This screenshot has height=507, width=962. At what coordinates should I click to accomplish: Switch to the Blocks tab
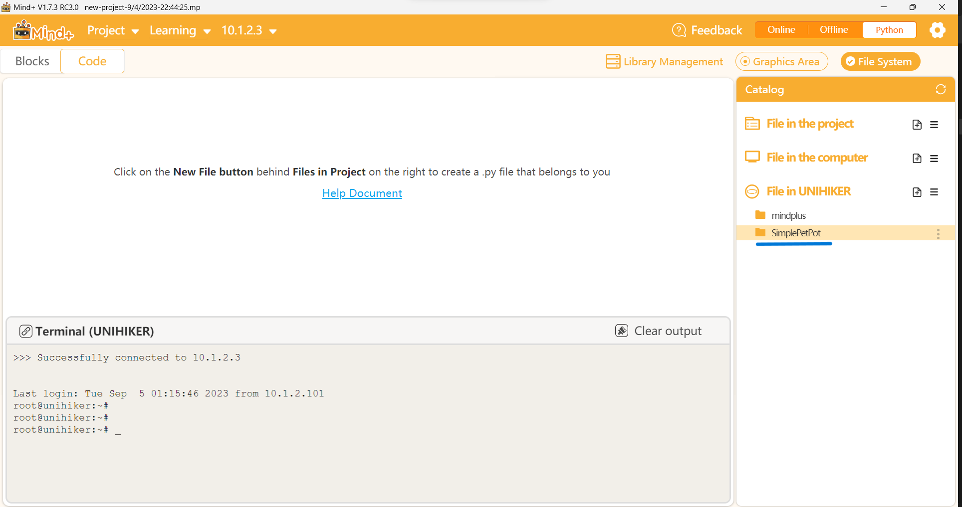pos(32,61)
